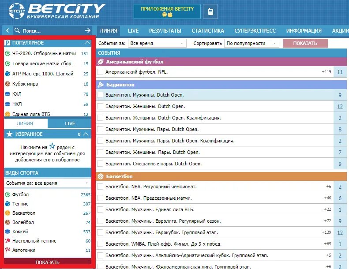Open the mobile version phone icon
This screenshot has width=349, height=269.
point(210,11)
